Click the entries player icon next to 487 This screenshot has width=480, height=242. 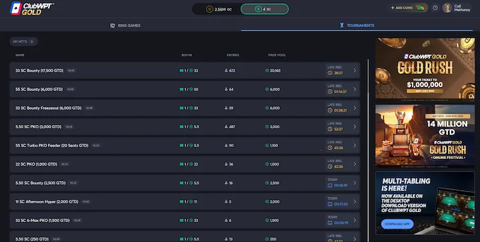(x=226, y=126)
